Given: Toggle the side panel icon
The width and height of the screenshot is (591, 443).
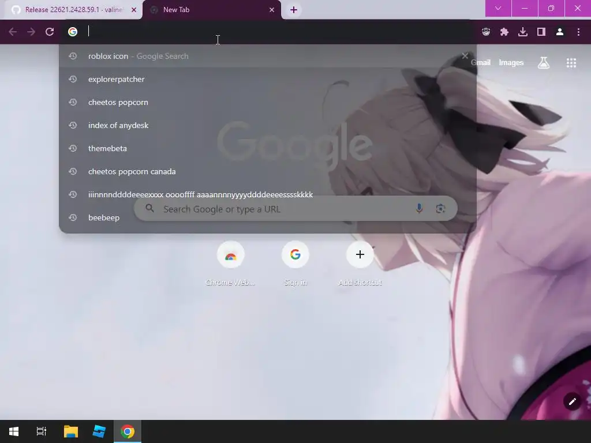Looking at the screenshot, I should click(541, 32).
